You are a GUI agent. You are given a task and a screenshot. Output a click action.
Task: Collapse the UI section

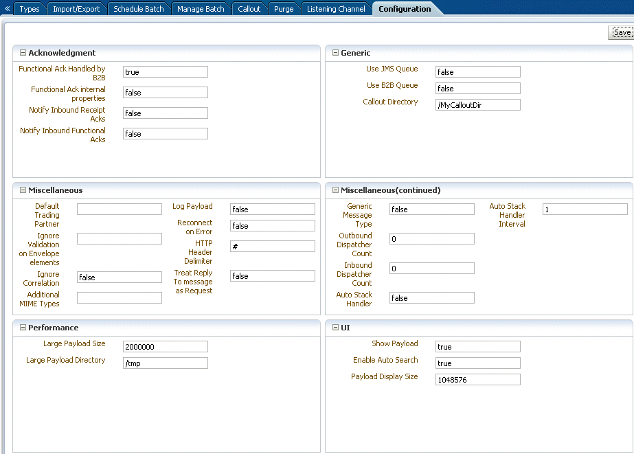(335, 328)
